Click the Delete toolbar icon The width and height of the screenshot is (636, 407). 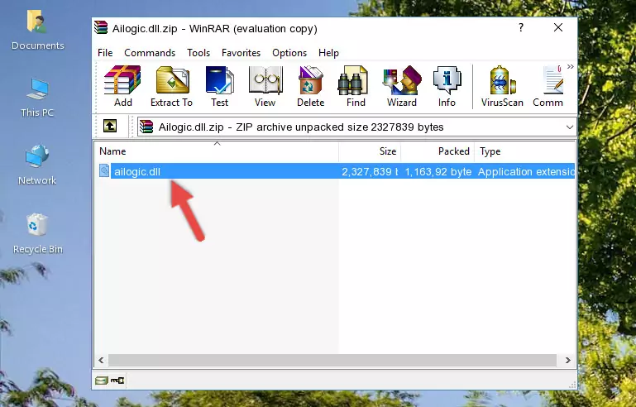click(x=310, y=86)
